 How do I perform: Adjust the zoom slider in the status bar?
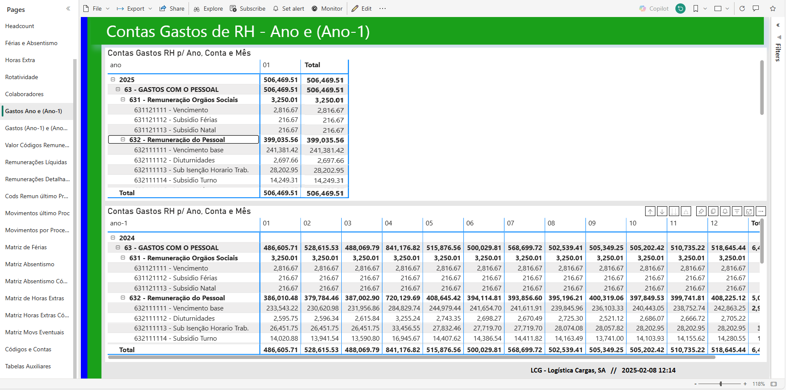coord(720,384)
